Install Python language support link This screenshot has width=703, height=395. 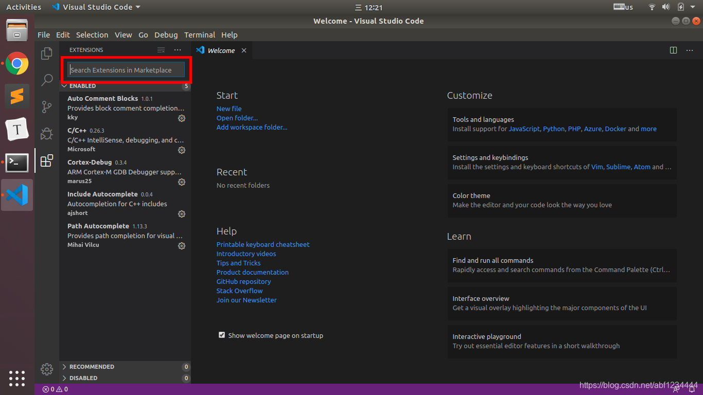[x=554, y=129]
